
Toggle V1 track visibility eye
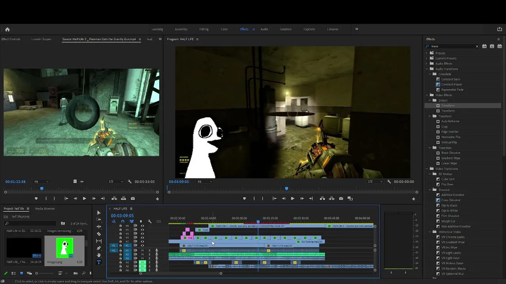click(x=142, y=245)
